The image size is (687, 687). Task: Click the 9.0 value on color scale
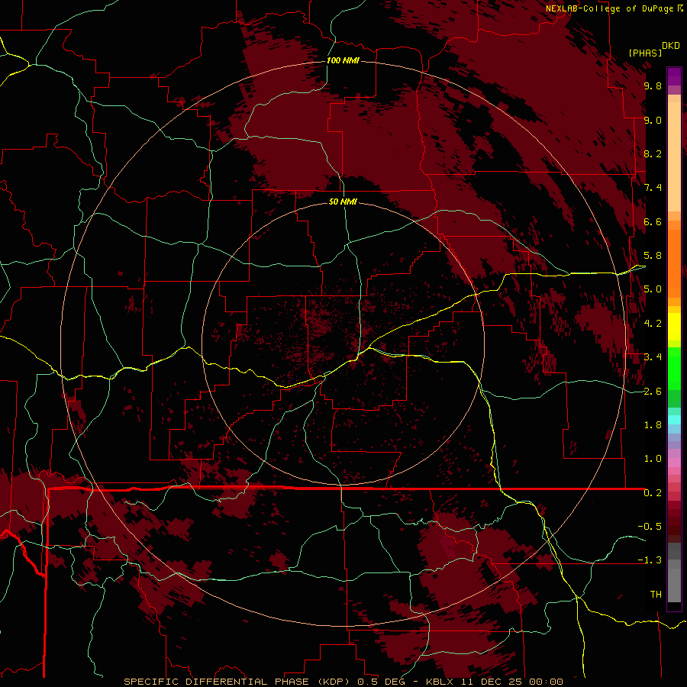point(653,120)
